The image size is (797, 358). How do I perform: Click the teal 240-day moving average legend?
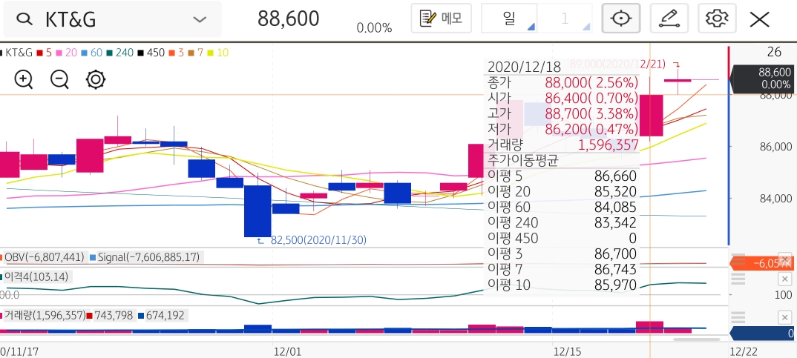[x=120, y=53]
